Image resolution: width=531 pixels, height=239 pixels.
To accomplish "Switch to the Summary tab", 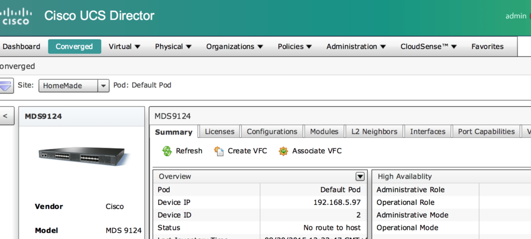I will point(174,132).
